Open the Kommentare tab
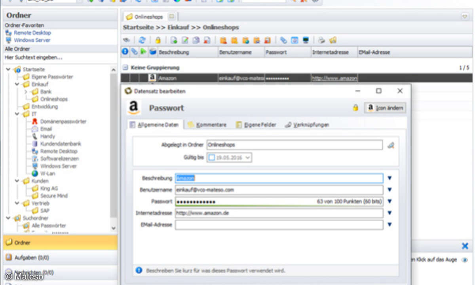The height and width of the screenshot is (285, 475). pos(207,125)
